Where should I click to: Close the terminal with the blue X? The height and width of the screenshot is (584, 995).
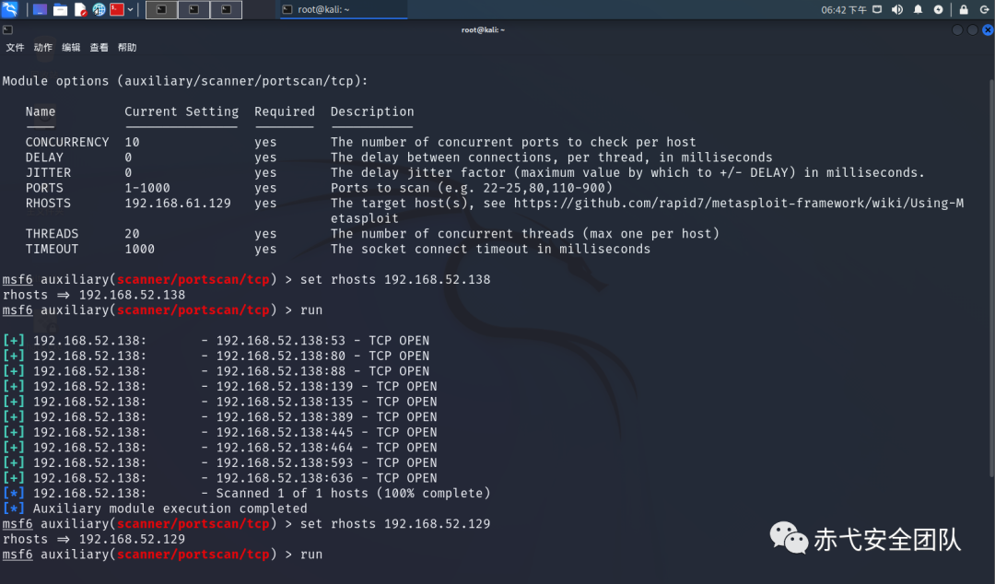coord(988,29)
